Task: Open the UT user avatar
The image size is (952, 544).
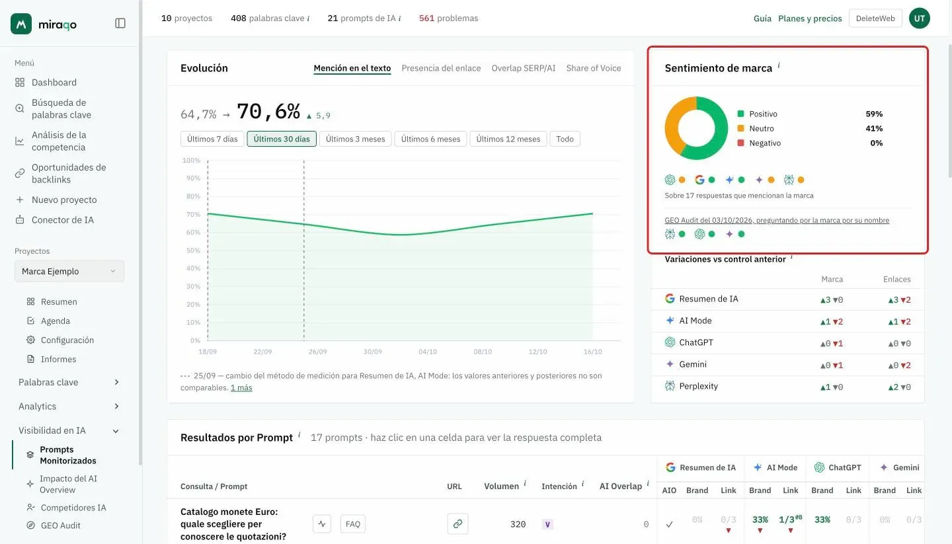Action: (920, 19)
